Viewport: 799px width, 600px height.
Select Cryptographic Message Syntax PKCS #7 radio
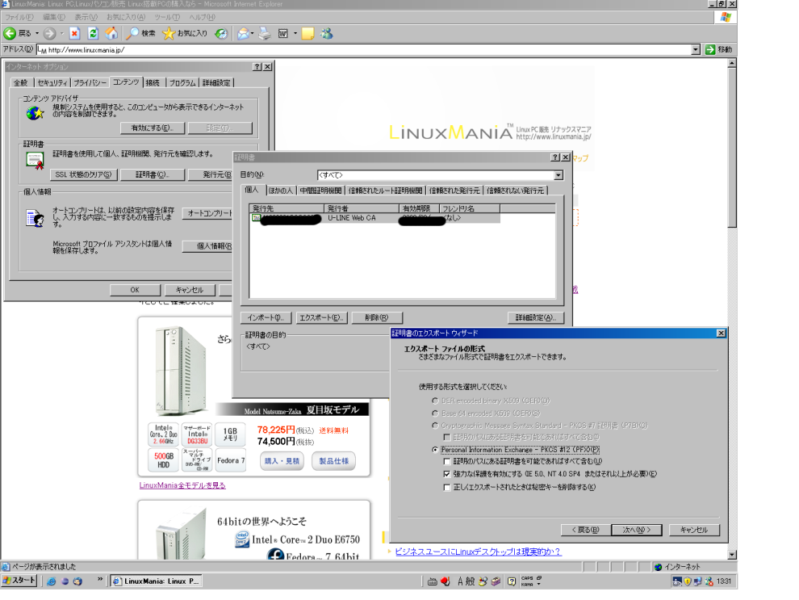tap(435, 426)
